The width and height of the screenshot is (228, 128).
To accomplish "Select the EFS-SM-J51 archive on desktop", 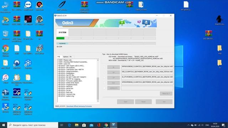I will [208, 35].
